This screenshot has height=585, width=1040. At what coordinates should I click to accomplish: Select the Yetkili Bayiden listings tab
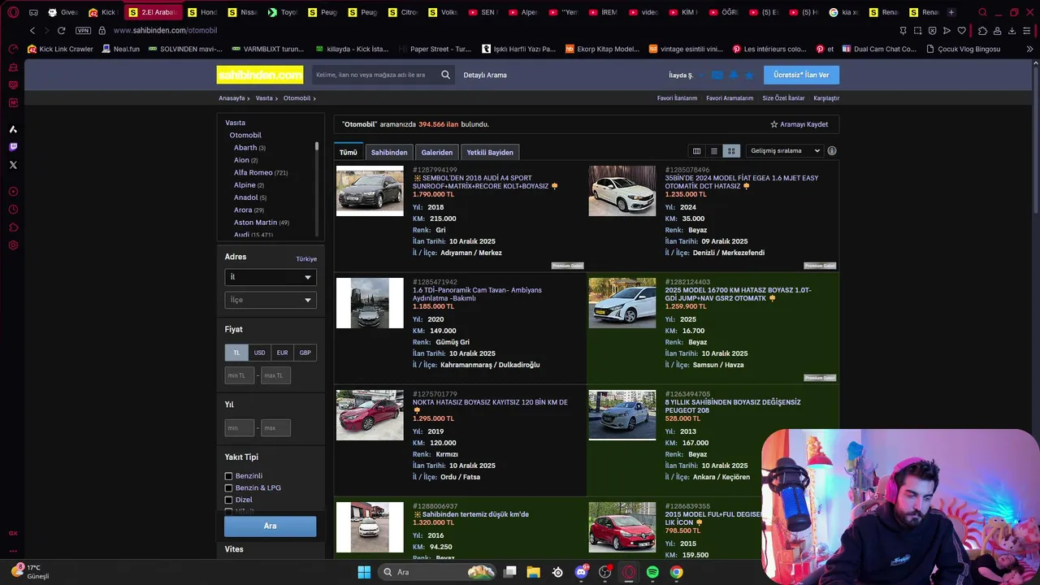coord(490,153)
